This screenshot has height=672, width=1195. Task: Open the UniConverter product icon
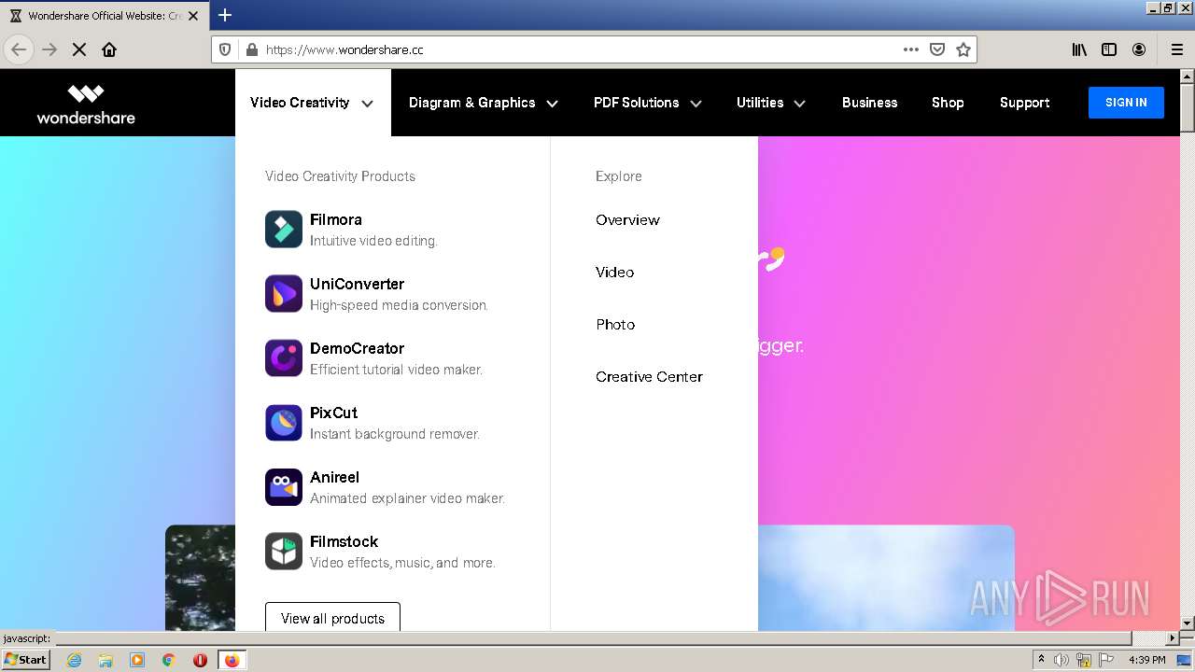[284, 294]
